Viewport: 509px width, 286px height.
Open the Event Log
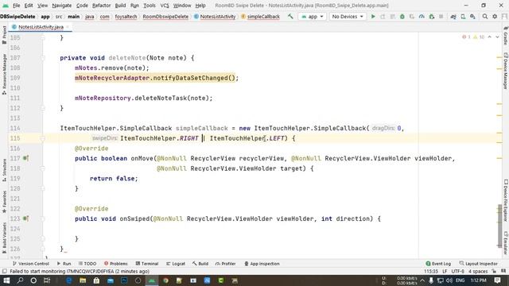point(438,264)
